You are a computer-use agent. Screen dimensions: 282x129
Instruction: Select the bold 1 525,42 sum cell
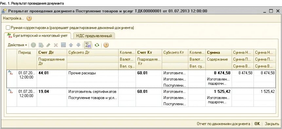(218, 92)
